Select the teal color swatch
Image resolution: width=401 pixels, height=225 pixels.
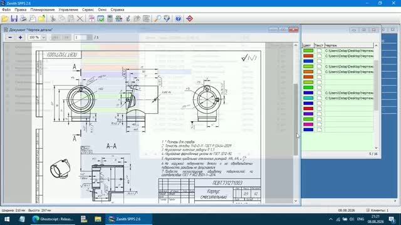308,98
